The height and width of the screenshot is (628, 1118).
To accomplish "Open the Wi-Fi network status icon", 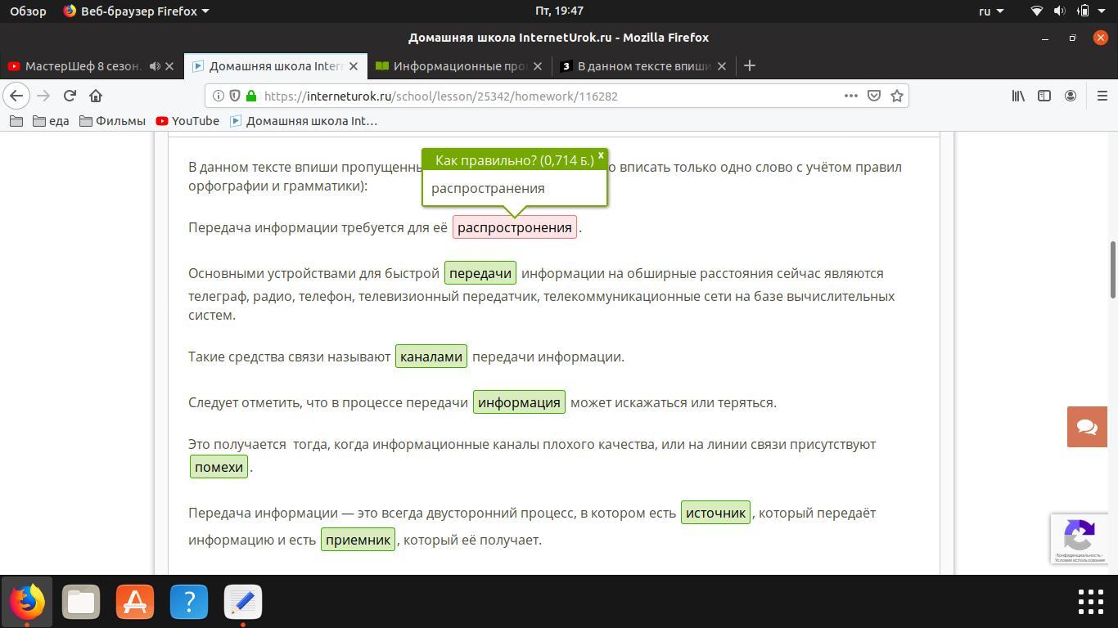I will tap(1037, 11).
